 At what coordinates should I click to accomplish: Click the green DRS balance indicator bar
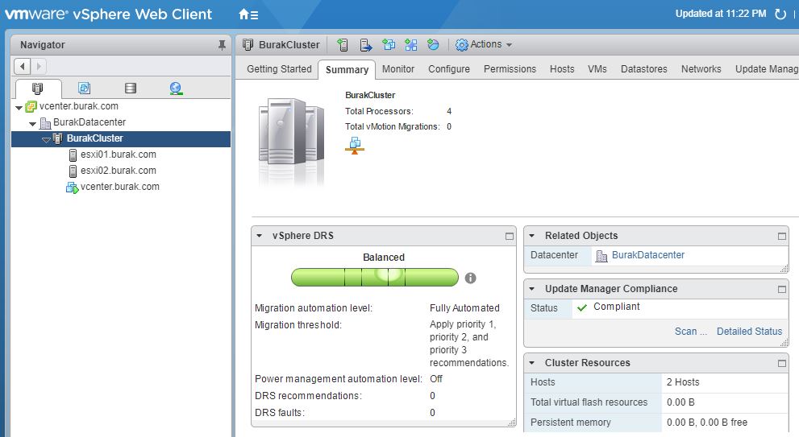click(x=375, y=278)
